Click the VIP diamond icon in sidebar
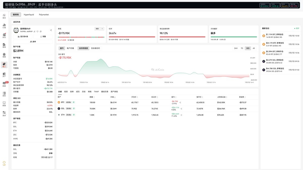 4,163
